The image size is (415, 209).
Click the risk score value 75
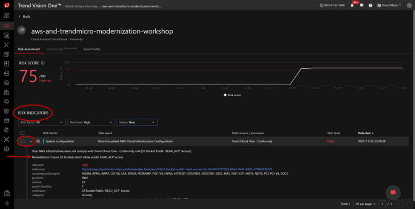coord(28,76)
